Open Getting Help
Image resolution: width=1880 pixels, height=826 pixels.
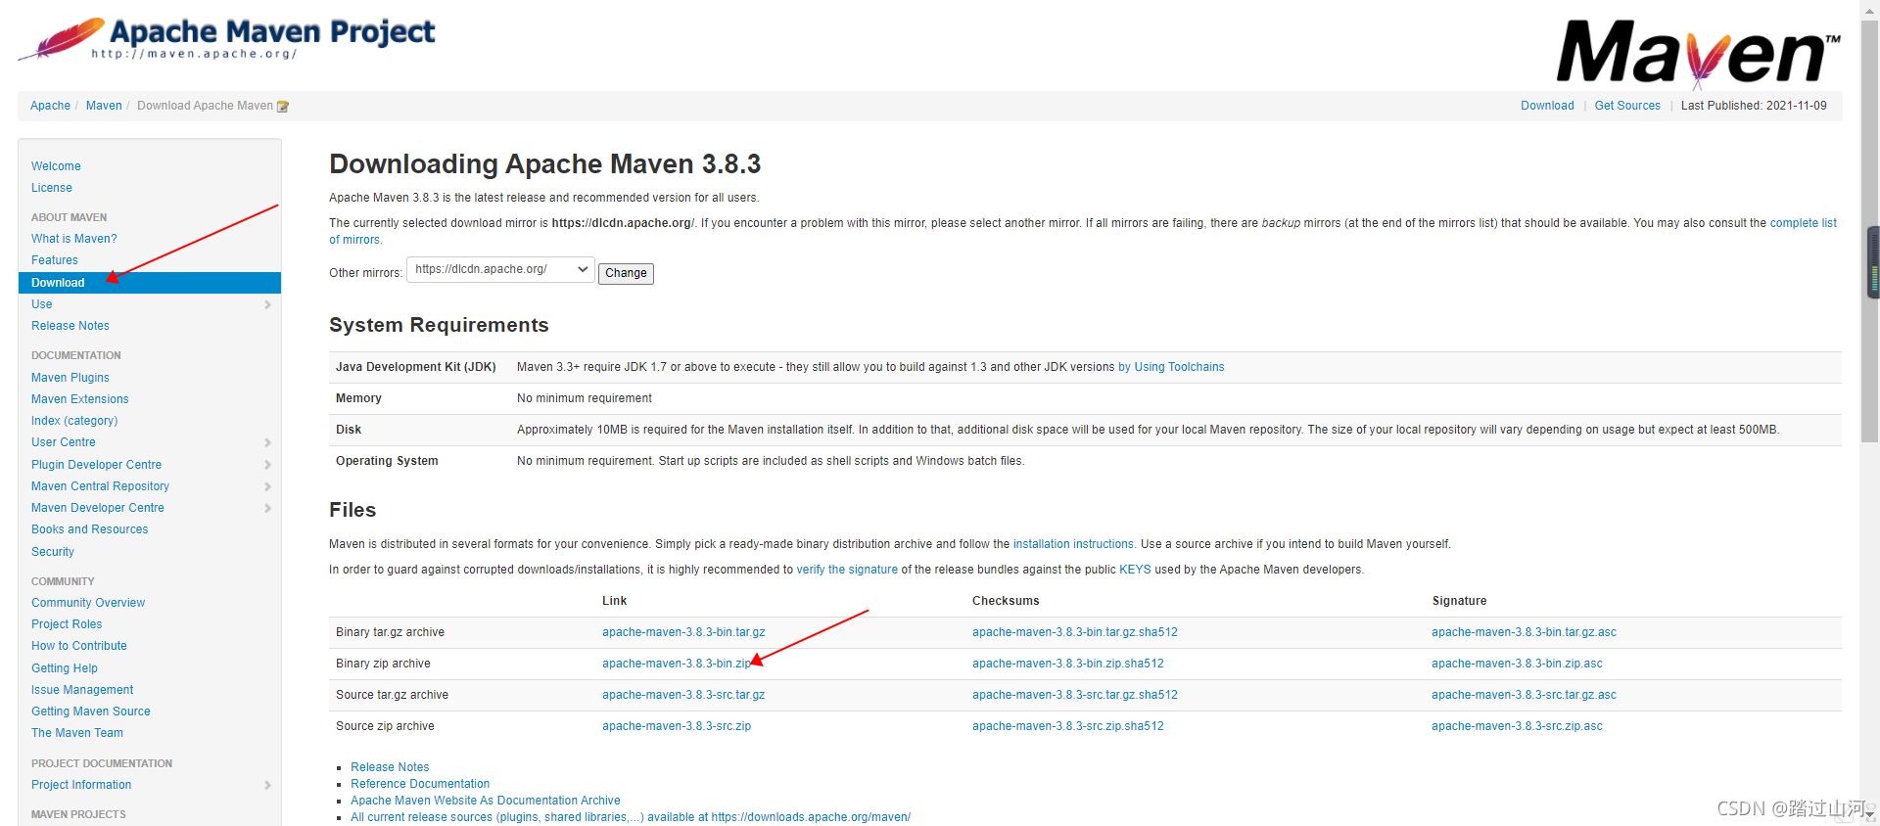65,668
